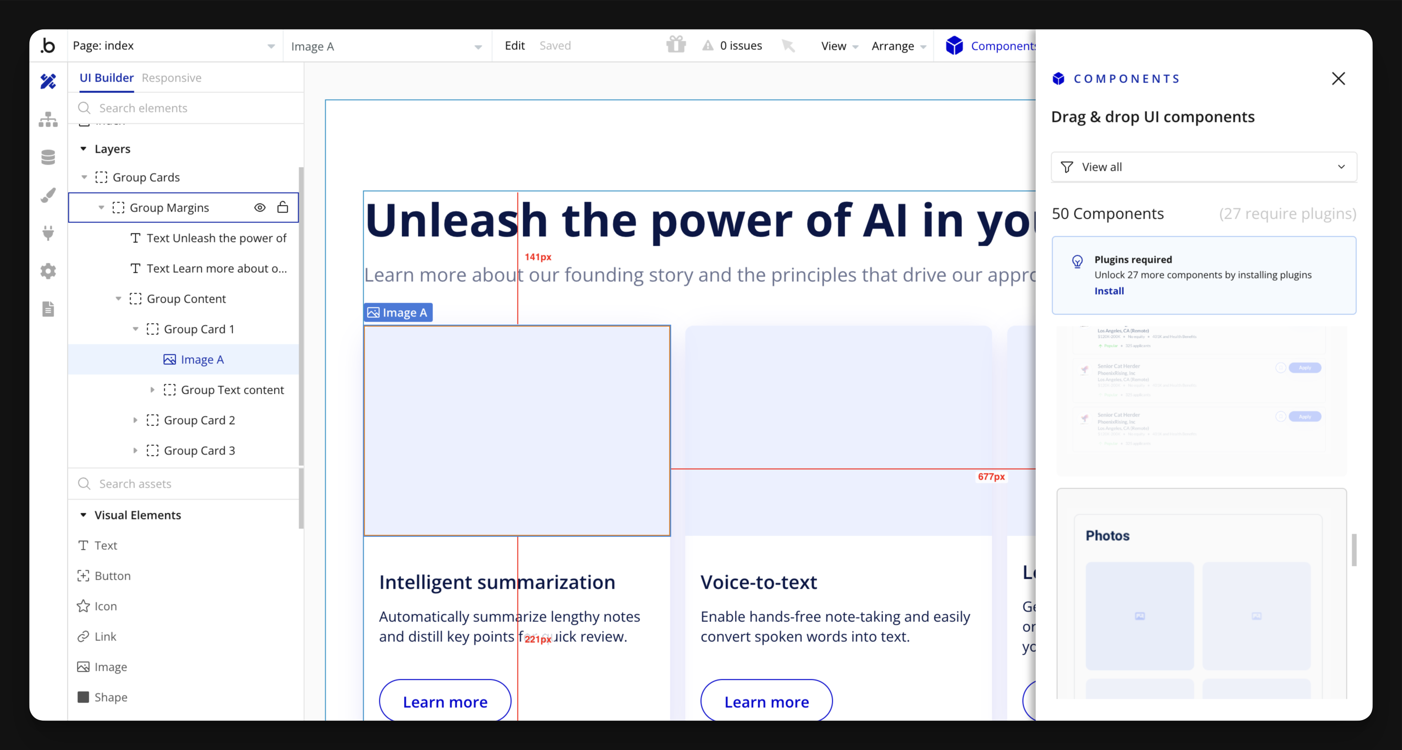This screenshot has height=750, width=1402.
Task: Click the Components toolbar label
Action: point(1003,46)
